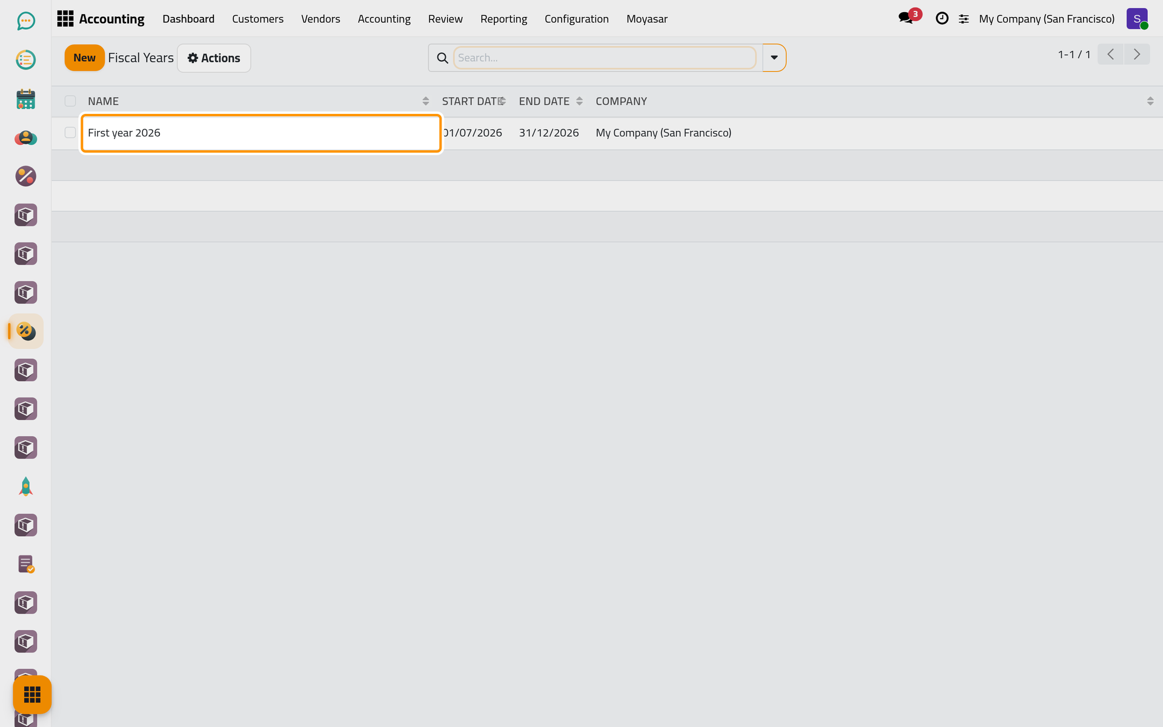Open the document with checkmark sidebar icon
This screenshot has width=1163, height=727.
coord(25,564)
